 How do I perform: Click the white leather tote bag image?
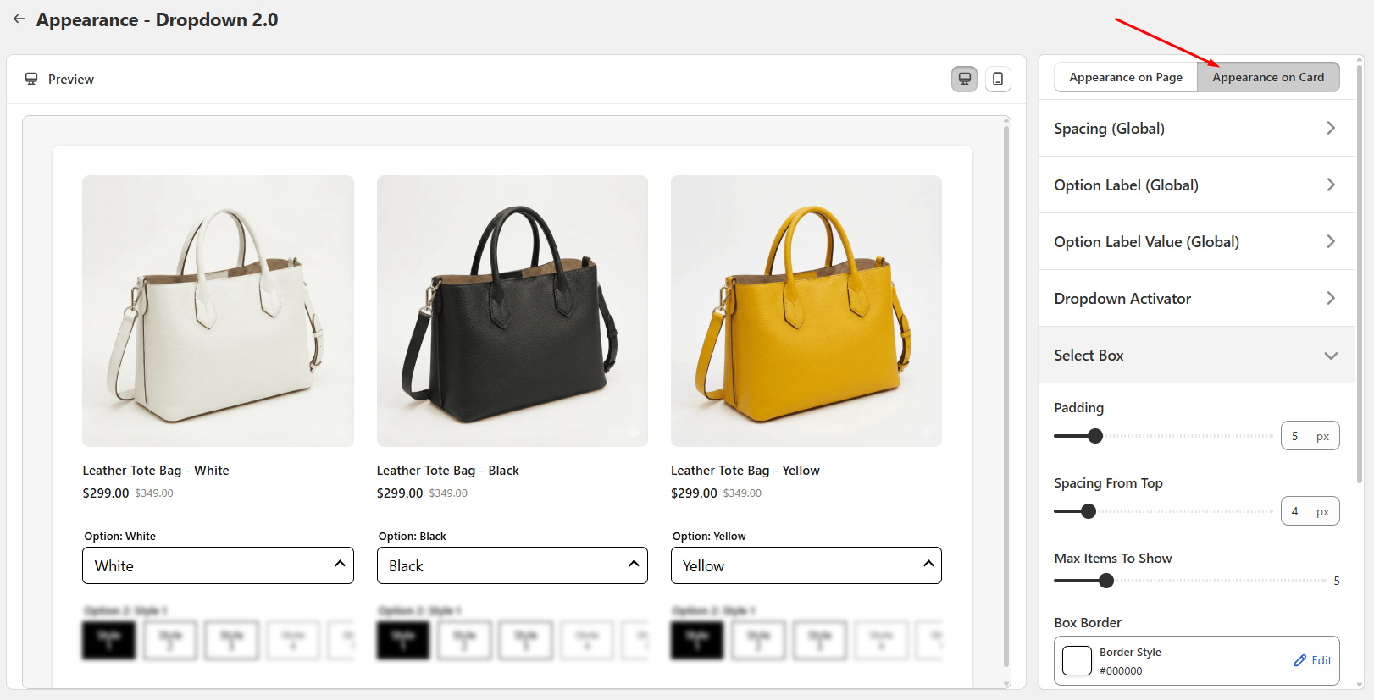pos(218,311)
